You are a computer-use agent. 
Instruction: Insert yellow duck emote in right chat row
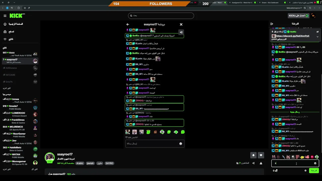pyautogui.click(x=302, y=157)
